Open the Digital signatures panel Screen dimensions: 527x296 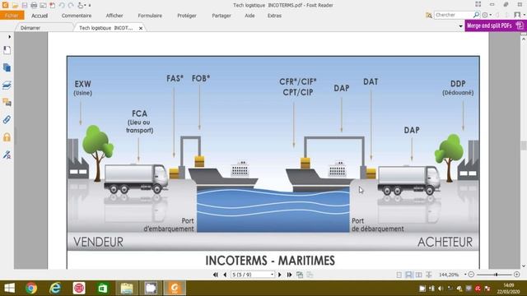pos(7,155)
